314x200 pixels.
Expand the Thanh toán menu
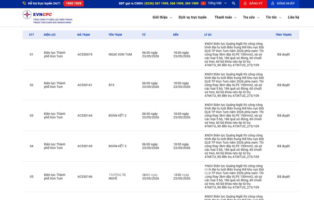tap(225, 17)
